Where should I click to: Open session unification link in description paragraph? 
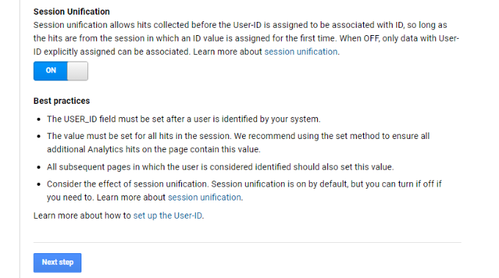[x=301, y=52]
